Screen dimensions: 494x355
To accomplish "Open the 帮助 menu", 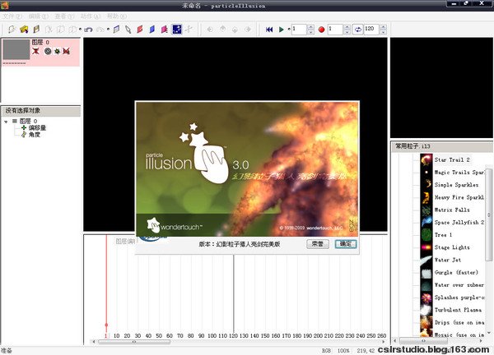I will pyautogui.click(x=117, y=16).
